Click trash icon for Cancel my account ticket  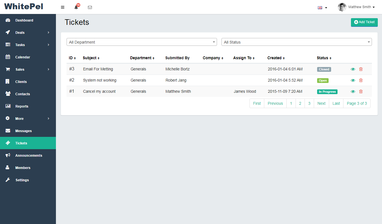pyautogui.click(x=361, y=92)
